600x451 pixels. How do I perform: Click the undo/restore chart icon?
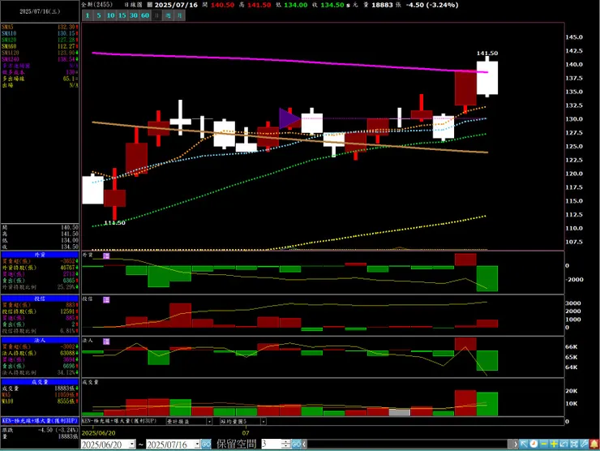pos(564,444)
